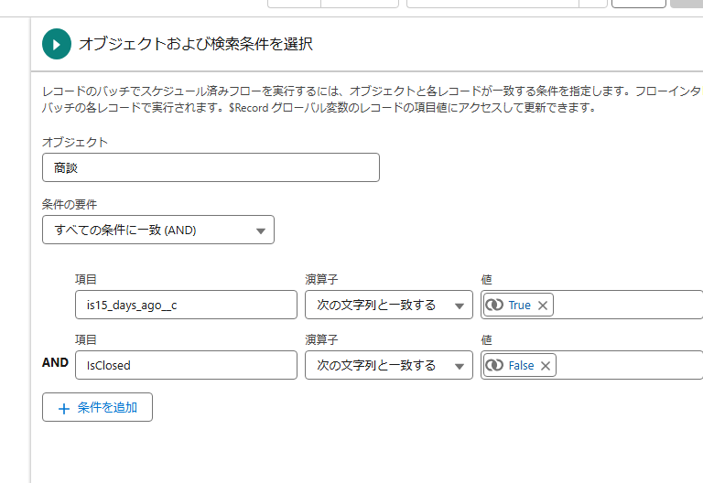This screenshot has height=483, width=703.
Task: Click the False value pill icon
Action: click(494, 366)
